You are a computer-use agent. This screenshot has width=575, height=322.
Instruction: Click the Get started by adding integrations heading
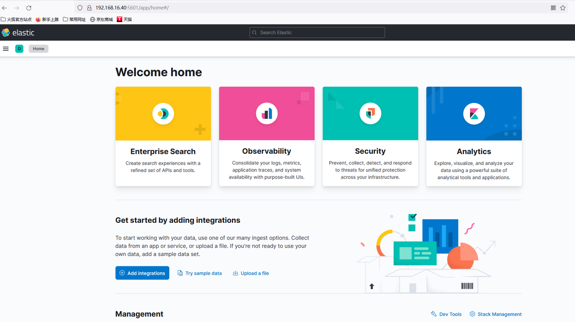tap(178, 220)
